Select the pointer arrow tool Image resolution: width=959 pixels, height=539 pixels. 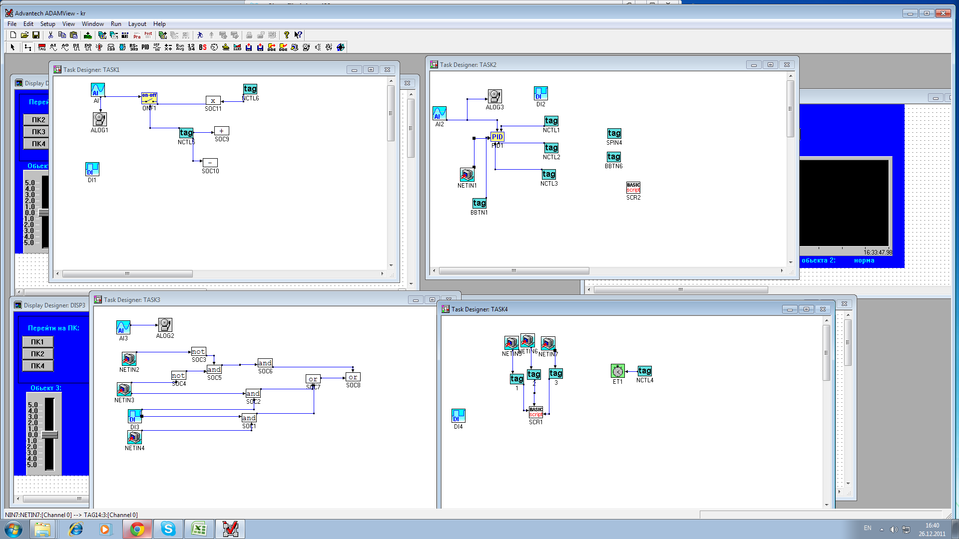13,47
